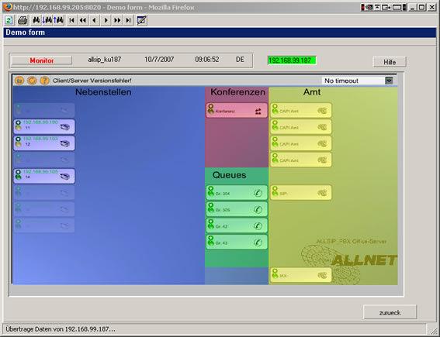This screenshot has width=440, height=337.
Task: Select extension 11 at 192.168.99.190
Action: click(x=44, y=126)
